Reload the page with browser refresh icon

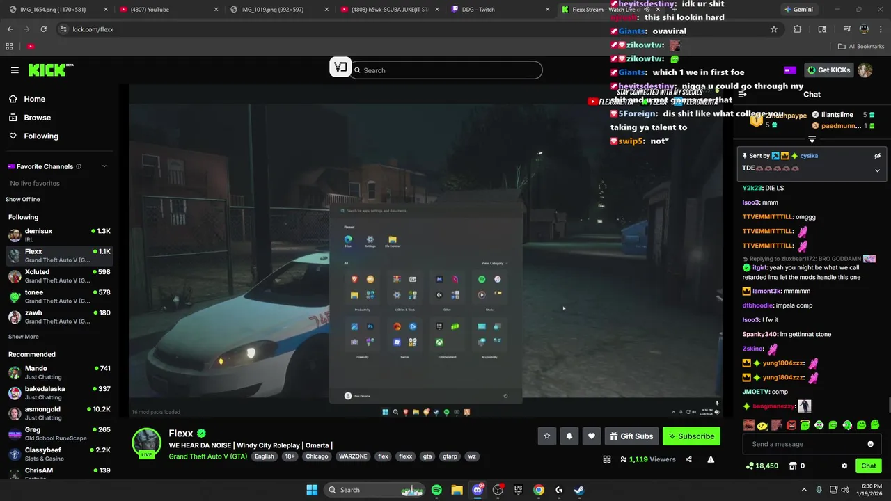click(43, 29)
